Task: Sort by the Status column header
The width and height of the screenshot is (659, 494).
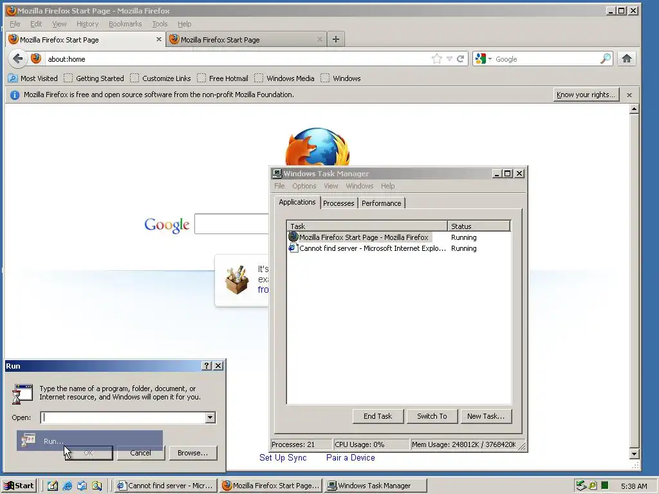Action: pos(479,226)
